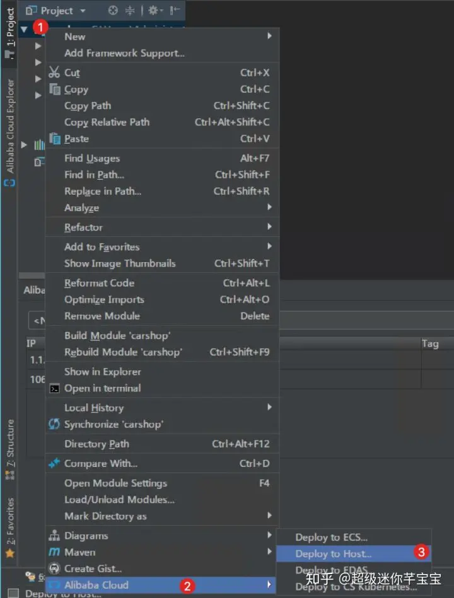Image resolution: width=454 pixels, height=598 pixels.
Task: Select Replace in Path menu entry
Action: click(x=163, y=191)
